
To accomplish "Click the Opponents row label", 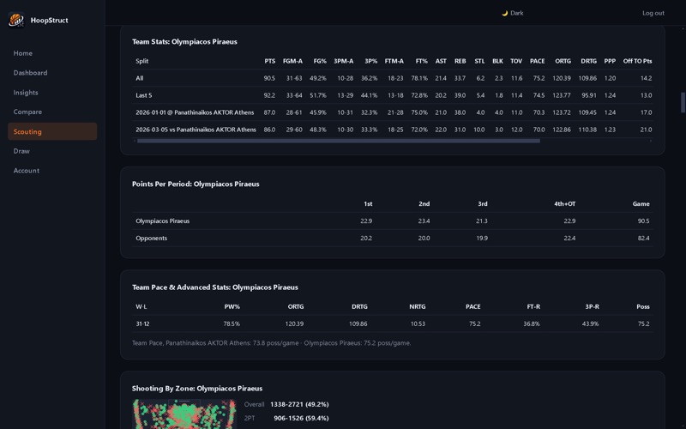I will coord(151,239).
